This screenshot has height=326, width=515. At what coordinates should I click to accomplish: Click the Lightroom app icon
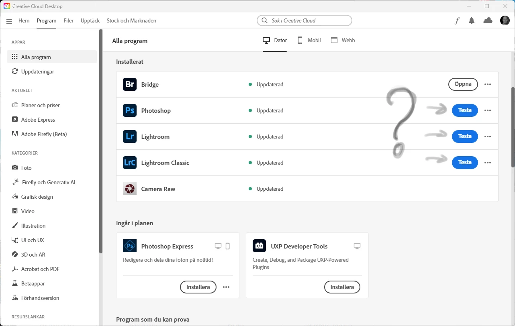pos(130,137)
